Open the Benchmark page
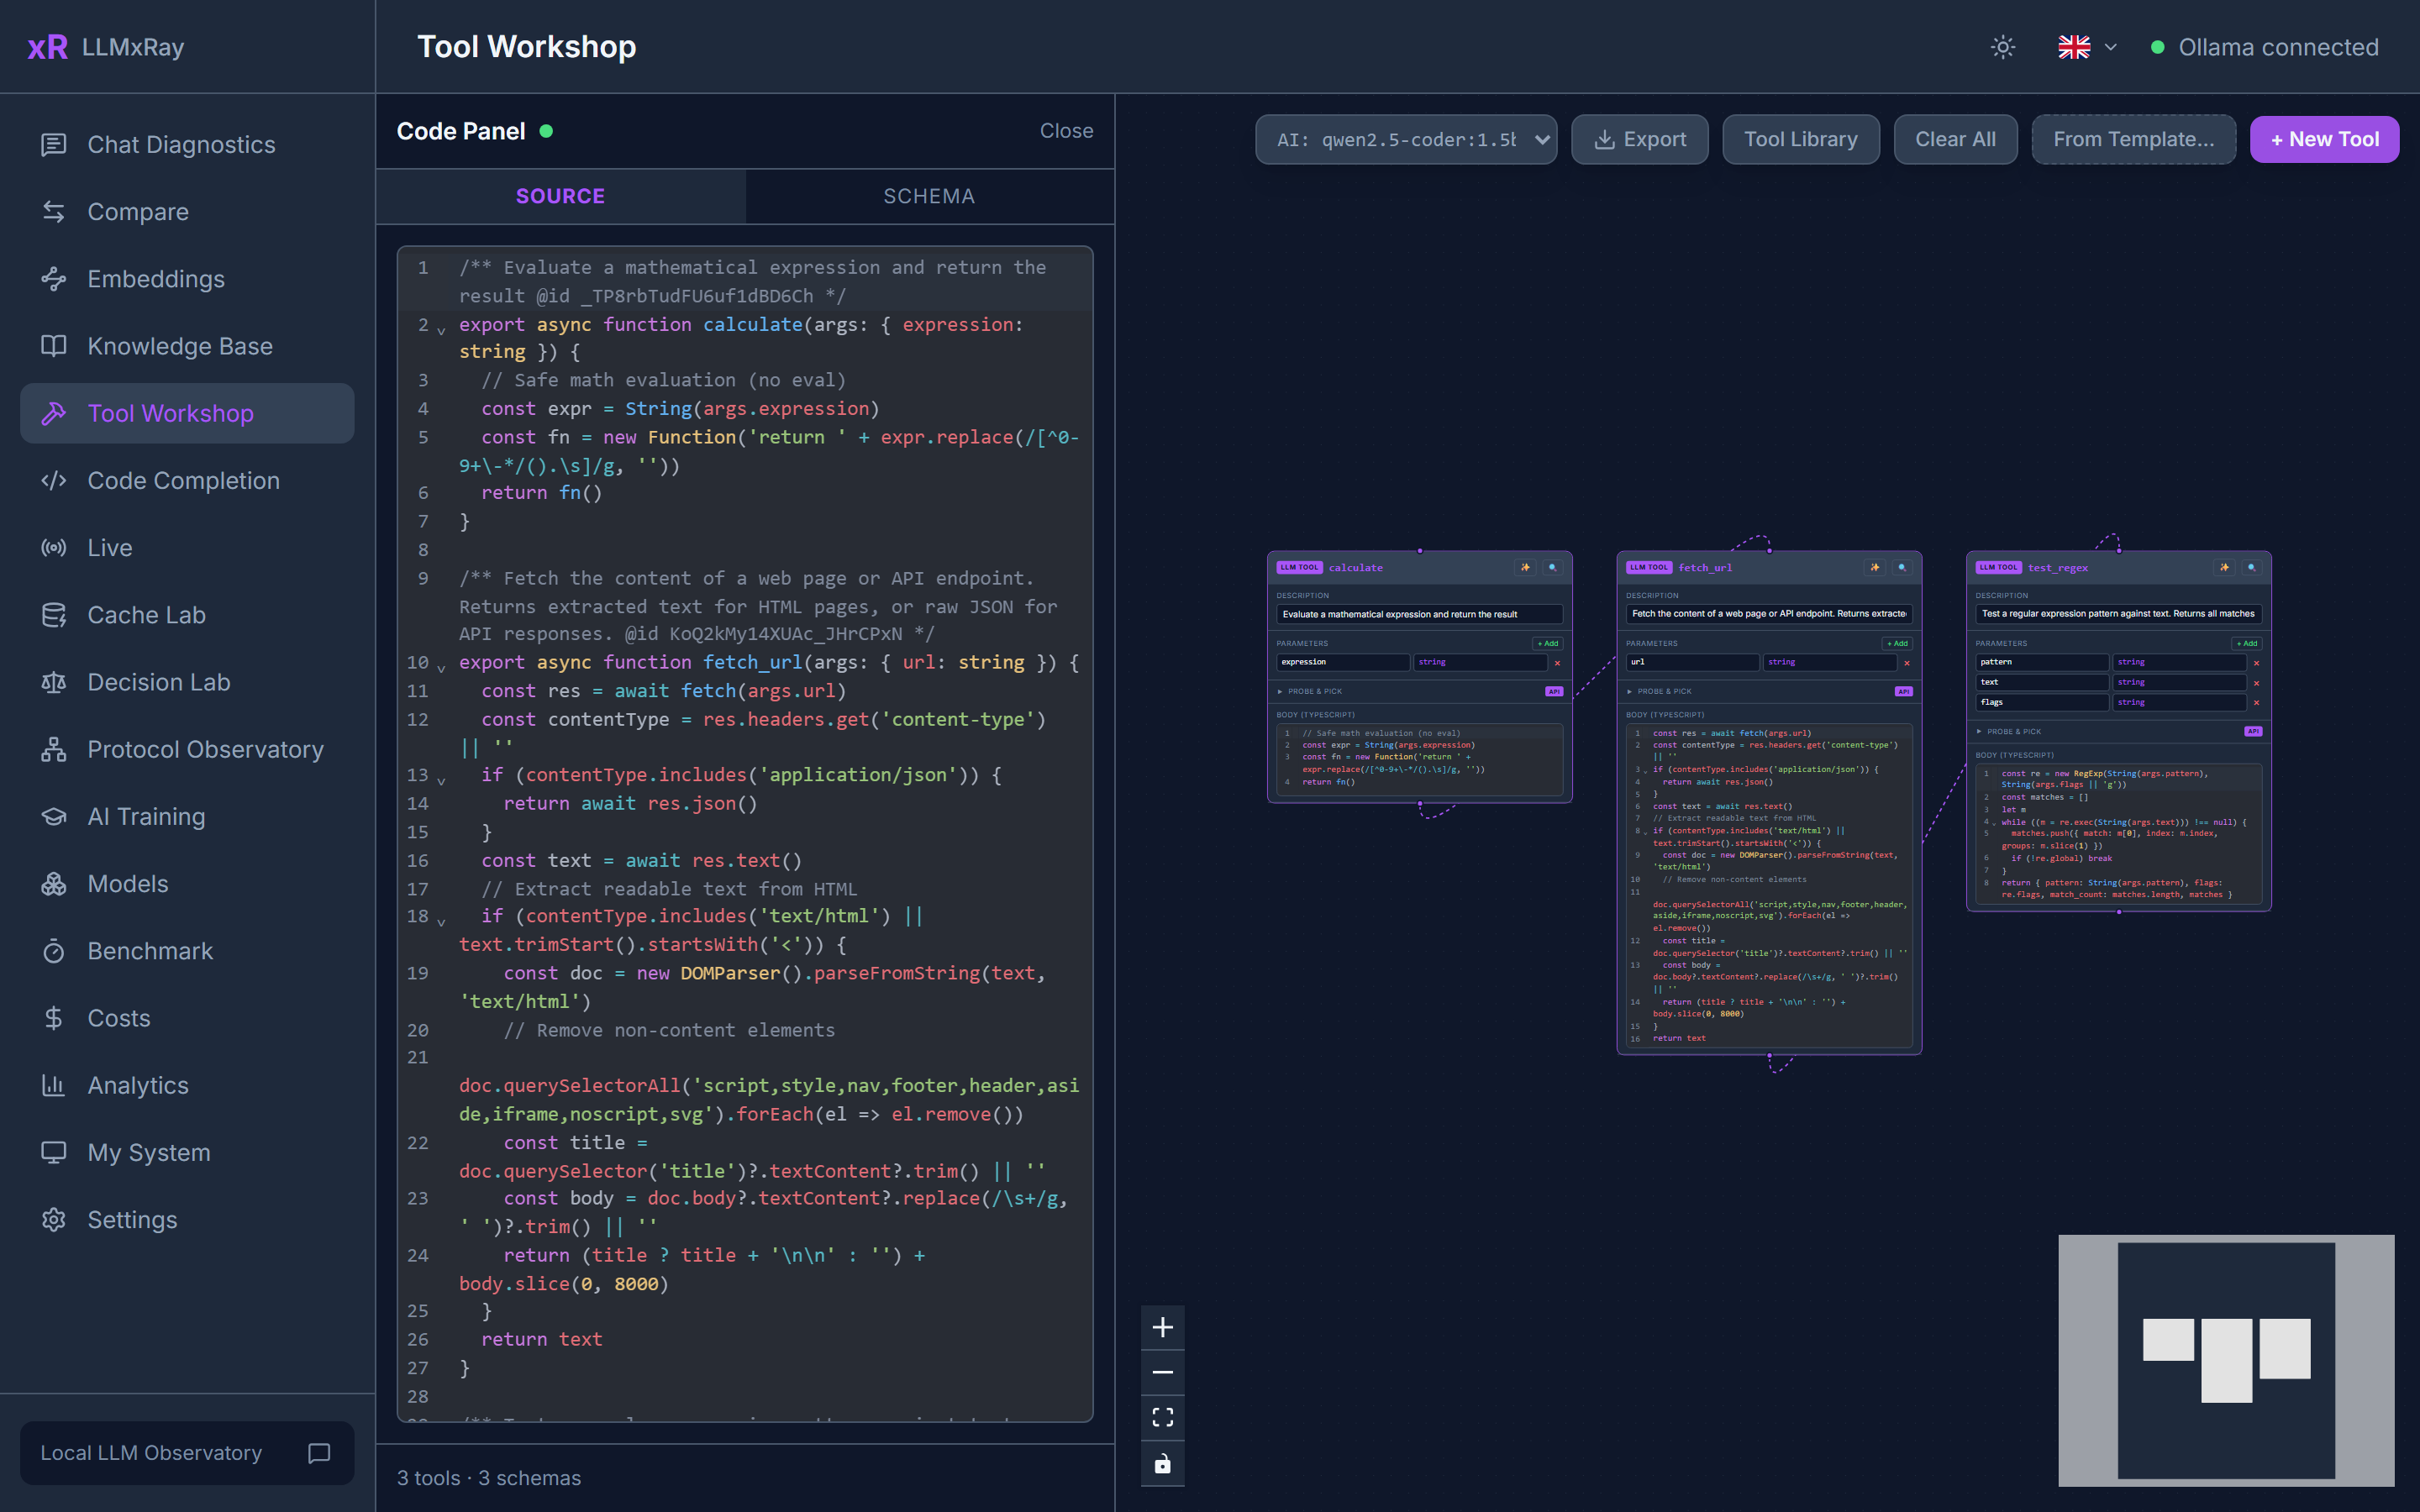Viewport: 2420px width, 1512px height. (x=187, y=951)
